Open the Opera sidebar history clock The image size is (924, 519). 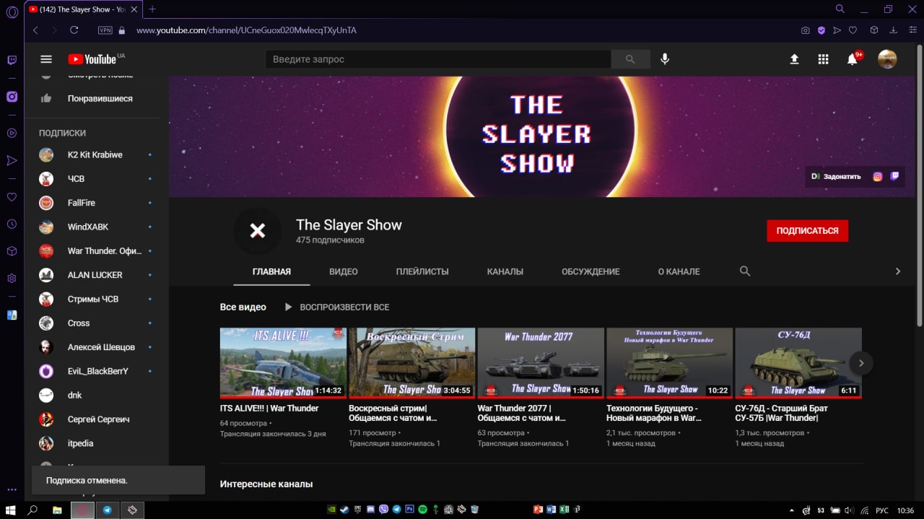[12, 224]
